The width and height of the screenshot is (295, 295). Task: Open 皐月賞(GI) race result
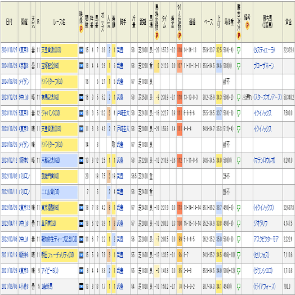click(x=49, y=224)
